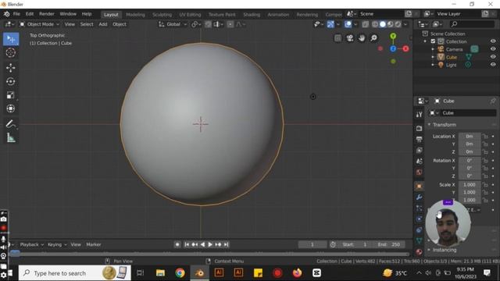Toggle camera view in viewport
500x281 pixels.
coord(350,38)
